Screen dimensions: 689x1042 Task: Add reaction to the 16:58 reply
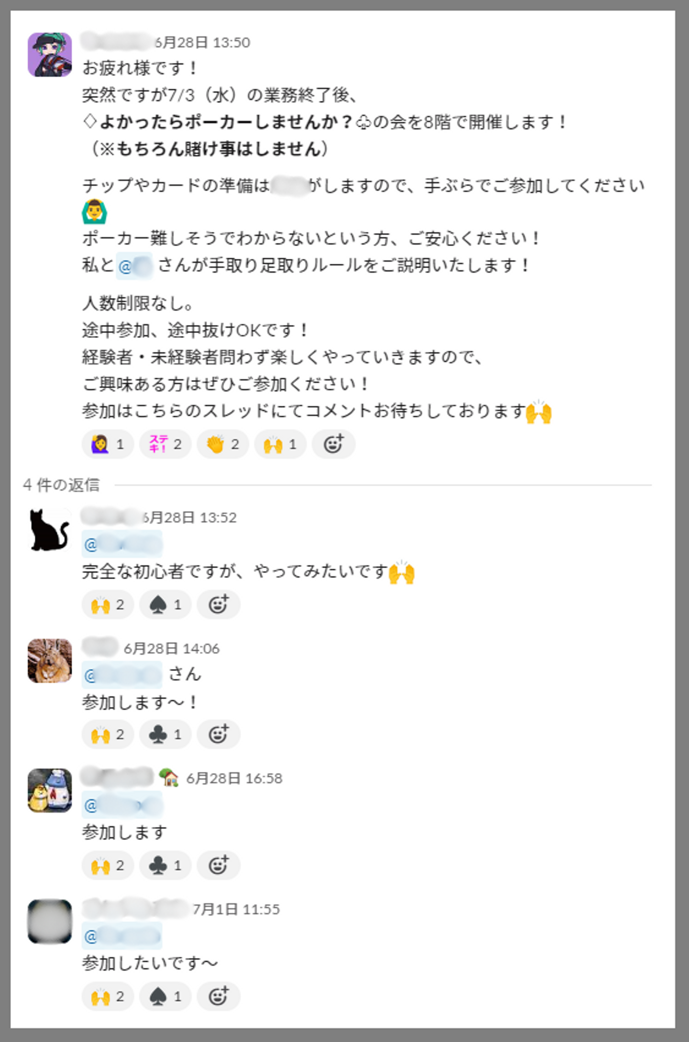point(219,865)
